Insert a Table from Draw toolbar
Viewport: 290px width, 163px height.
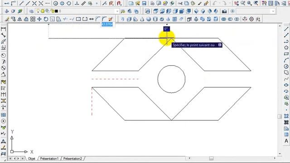pos(286,134)
